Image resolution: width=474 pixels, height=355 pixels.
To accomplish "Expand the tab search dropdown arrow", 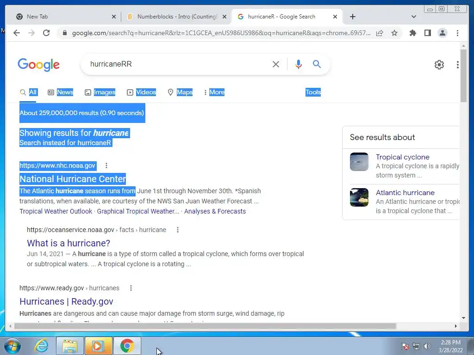I will (x=414, y=17).
